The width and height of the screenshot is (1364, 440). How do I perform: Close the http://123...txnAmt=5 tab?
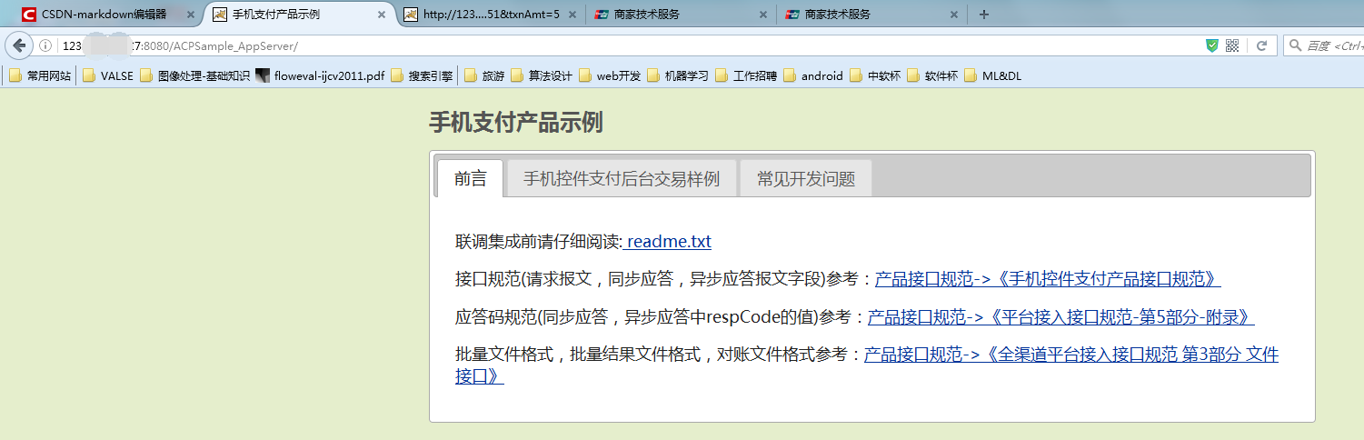[x=572, y=15]
